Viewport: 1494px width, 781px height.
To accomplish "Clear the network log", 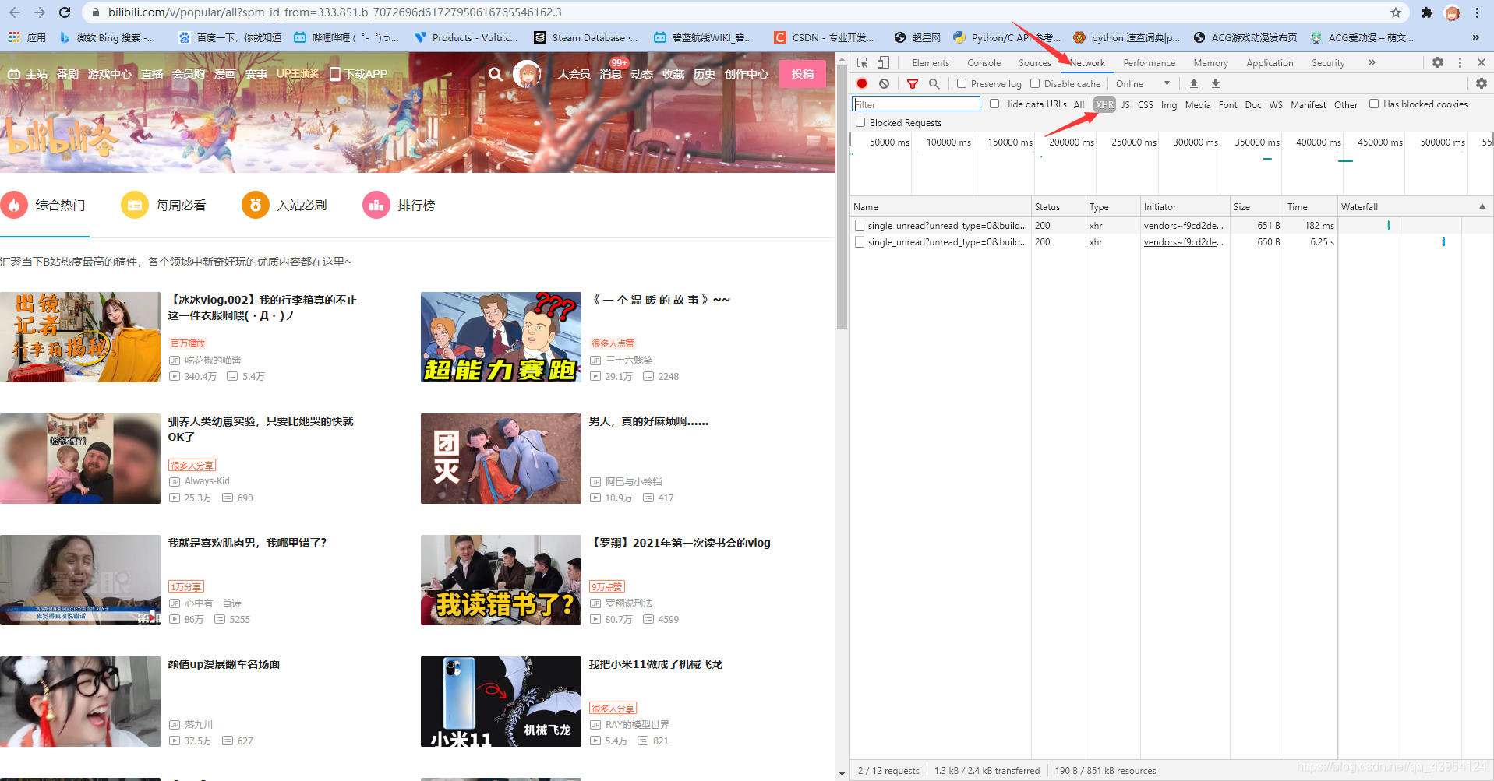I will (x=884, y=83).
